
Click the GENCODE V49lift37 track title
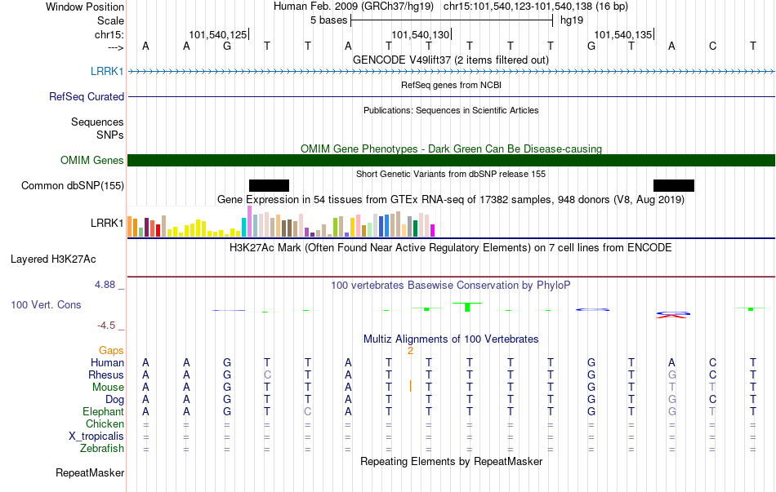(x=451, y=60)
